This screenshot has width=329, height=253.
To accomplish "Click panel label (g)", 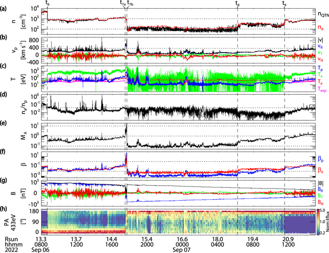I will [x=4, y=181].
